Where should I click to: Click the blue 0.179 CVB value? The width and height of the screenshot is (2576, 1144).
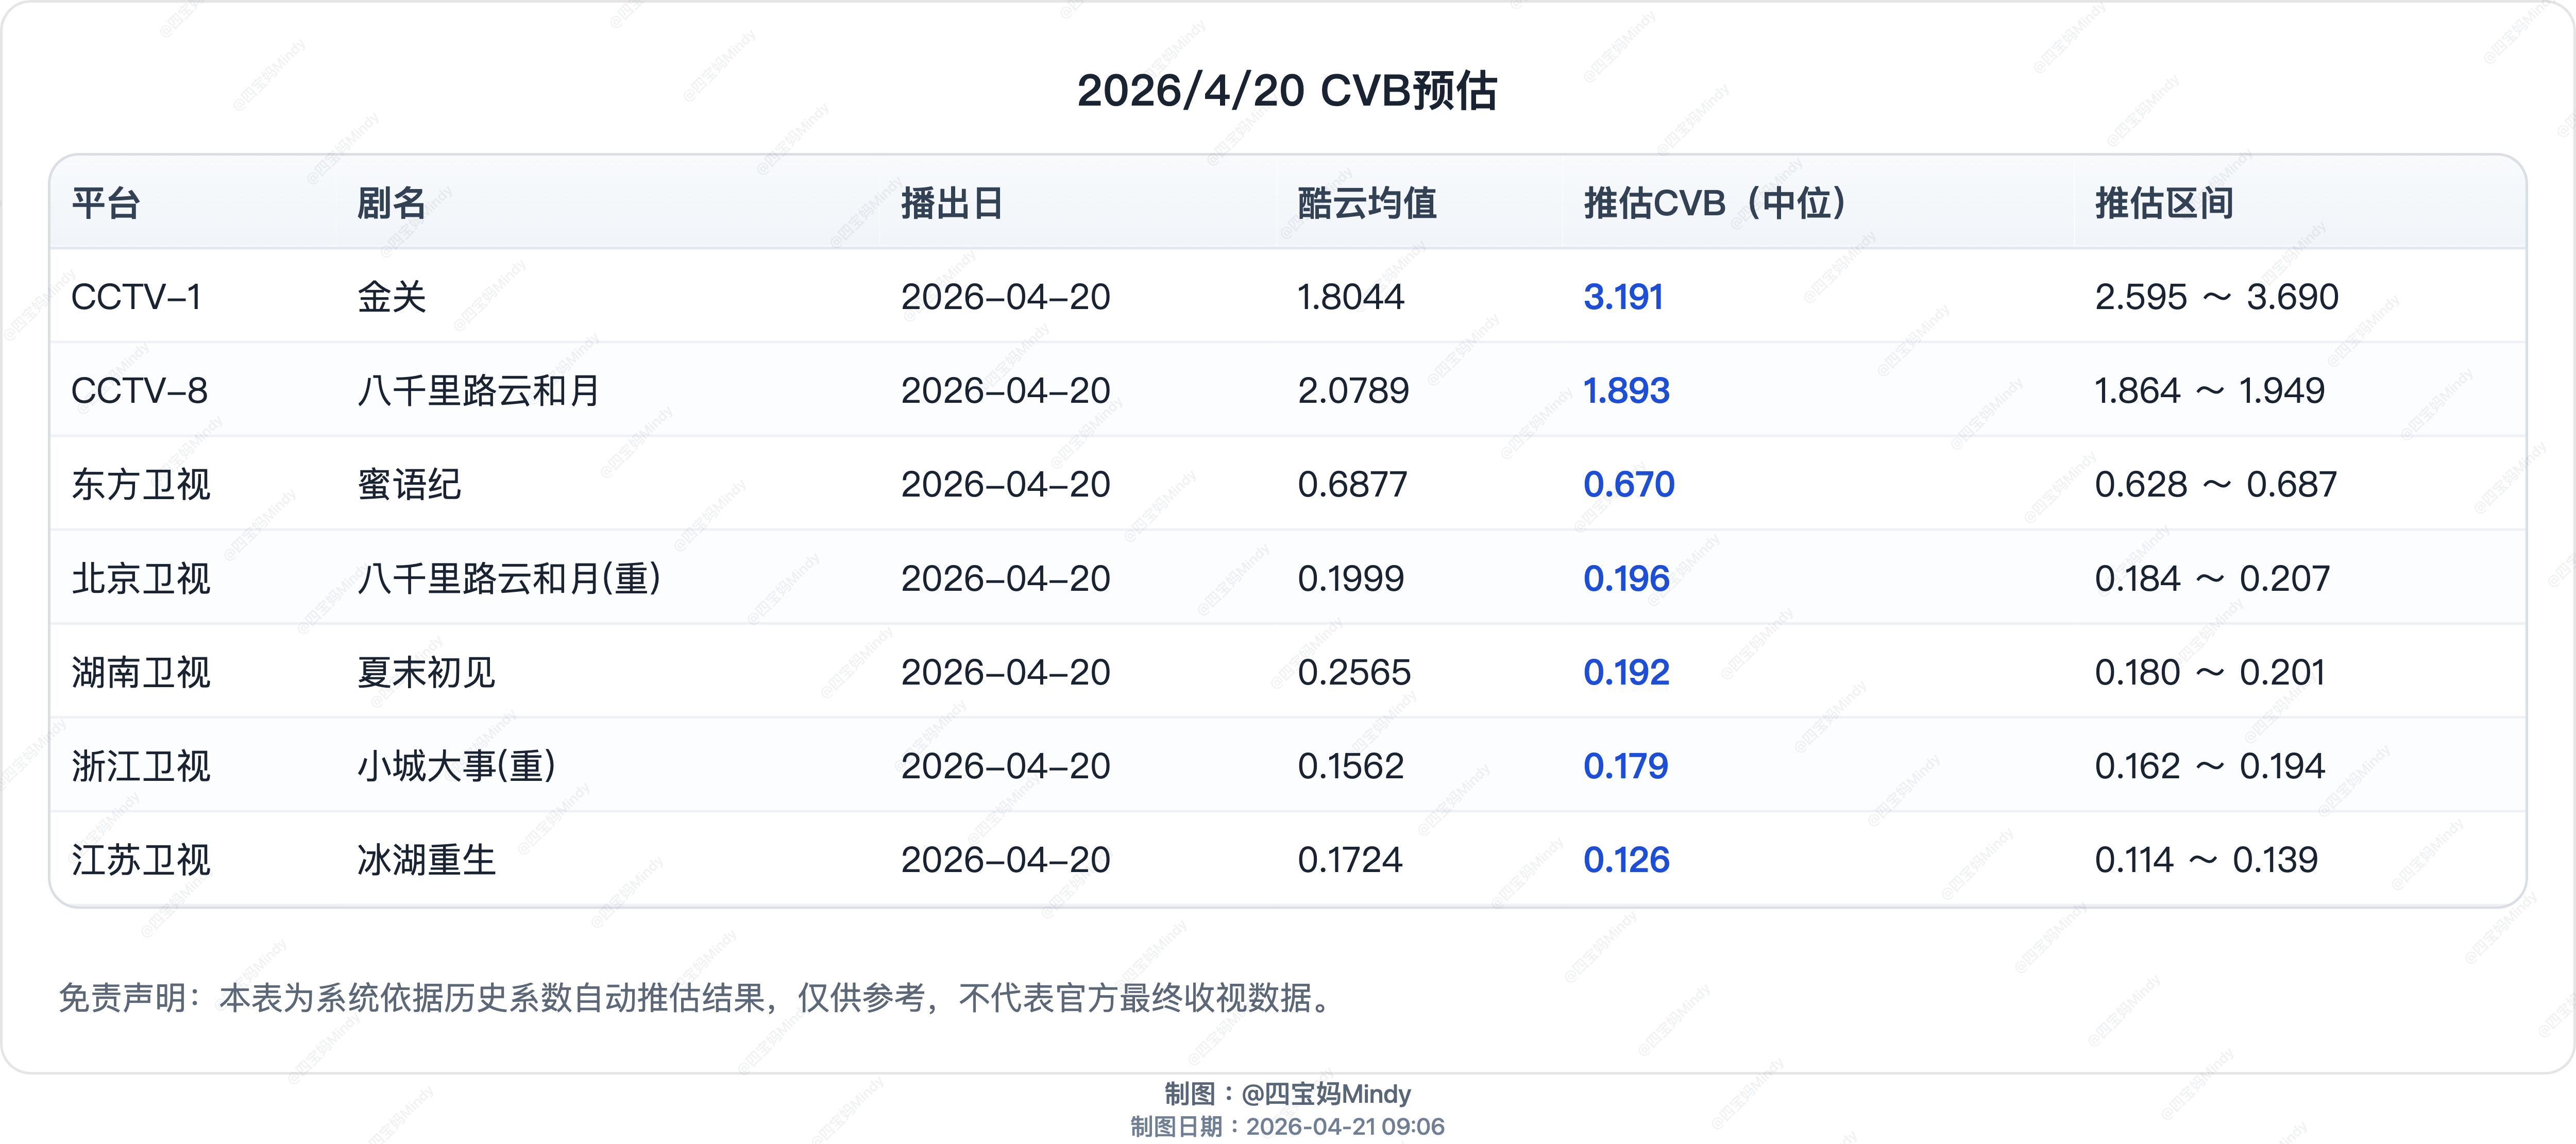pyautogui.click(x=1625, y=767)
